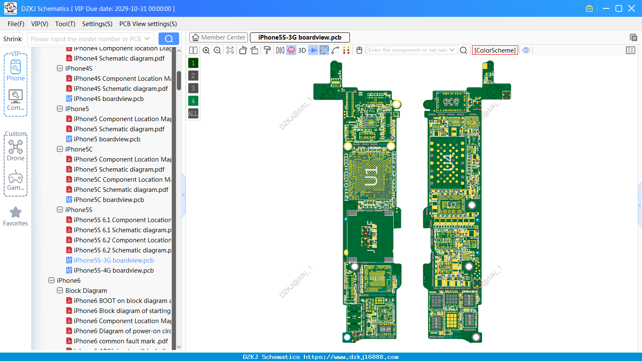
Task: Go to Member Center home tab
Action: tap(218, 37)
